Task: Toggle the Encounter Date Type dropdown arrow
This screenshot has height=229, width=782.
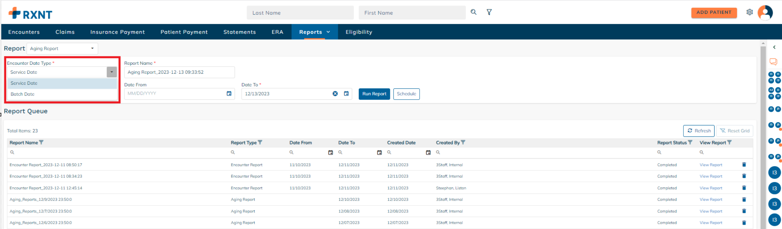Action: point(111,72)
